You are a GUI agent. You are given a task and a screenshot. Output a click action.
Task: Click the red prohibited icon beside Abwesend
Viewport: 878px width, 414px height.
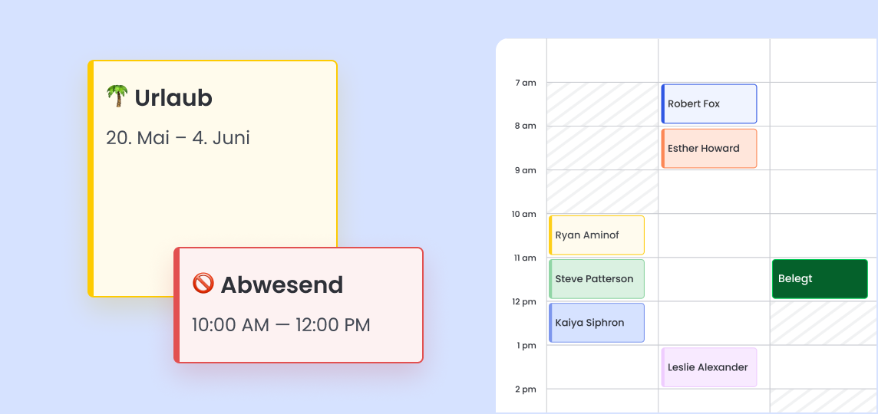click(x=203, y=284)
